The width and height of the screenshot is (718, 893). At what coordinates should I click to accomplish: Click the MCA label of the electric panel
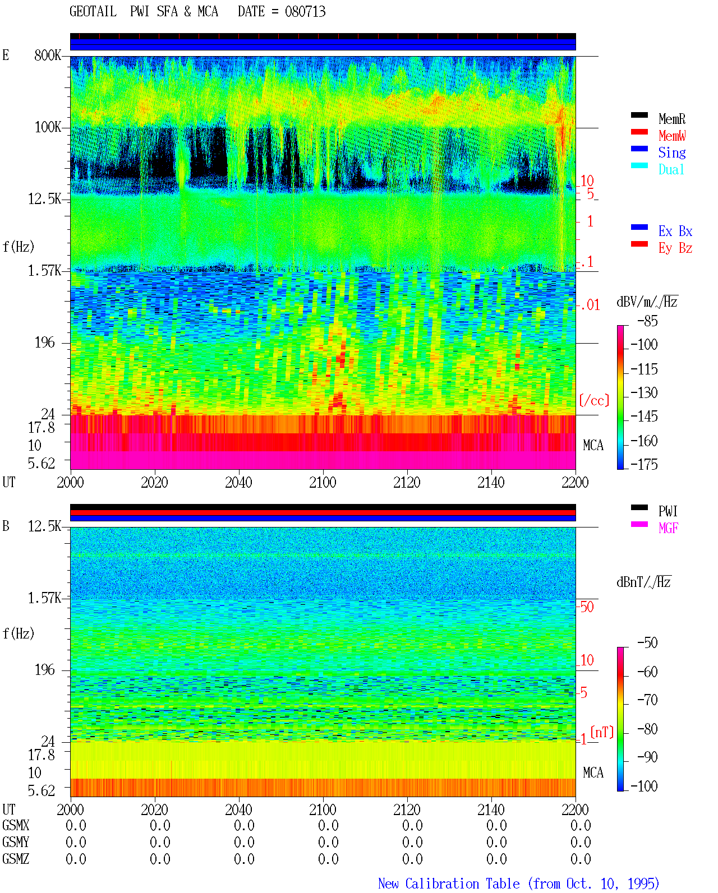593,446
